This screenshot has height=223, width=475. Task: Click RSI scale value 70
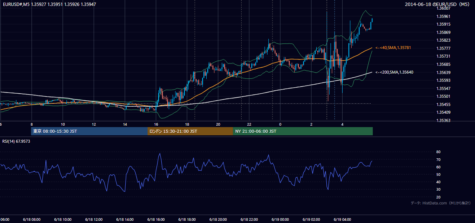pos(438,159)
